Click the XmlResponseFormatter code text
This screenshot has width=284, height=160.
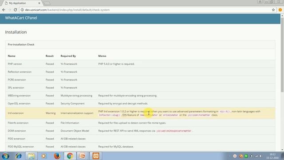point(174,131)
